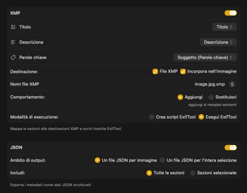Uncheck Incorpora nell'immagine checkbox
Screen dimensions: 247x193
[x=183, y=71]
